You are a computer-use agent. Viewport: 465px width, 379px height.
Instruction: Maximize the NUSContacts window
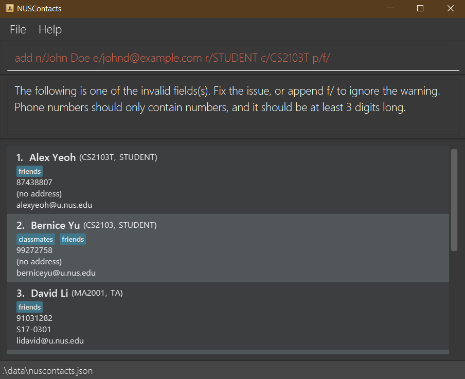[x=420, y=8]
